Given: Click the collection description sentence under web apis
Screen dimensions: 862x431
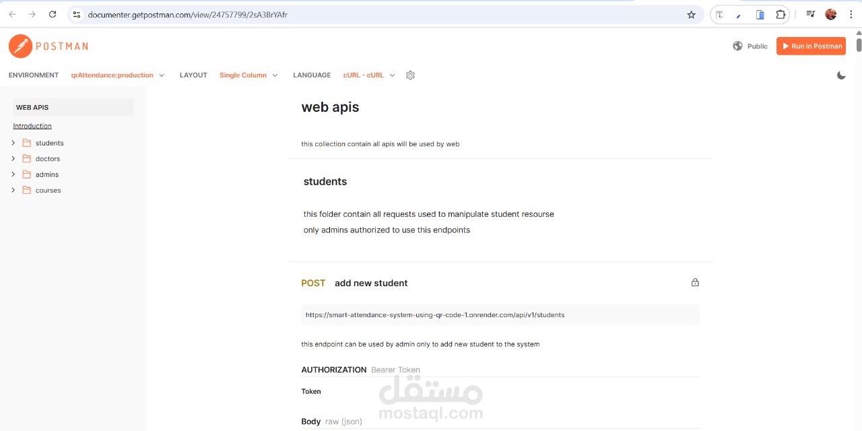Looking at the screenshot, I should pos(380,144).
